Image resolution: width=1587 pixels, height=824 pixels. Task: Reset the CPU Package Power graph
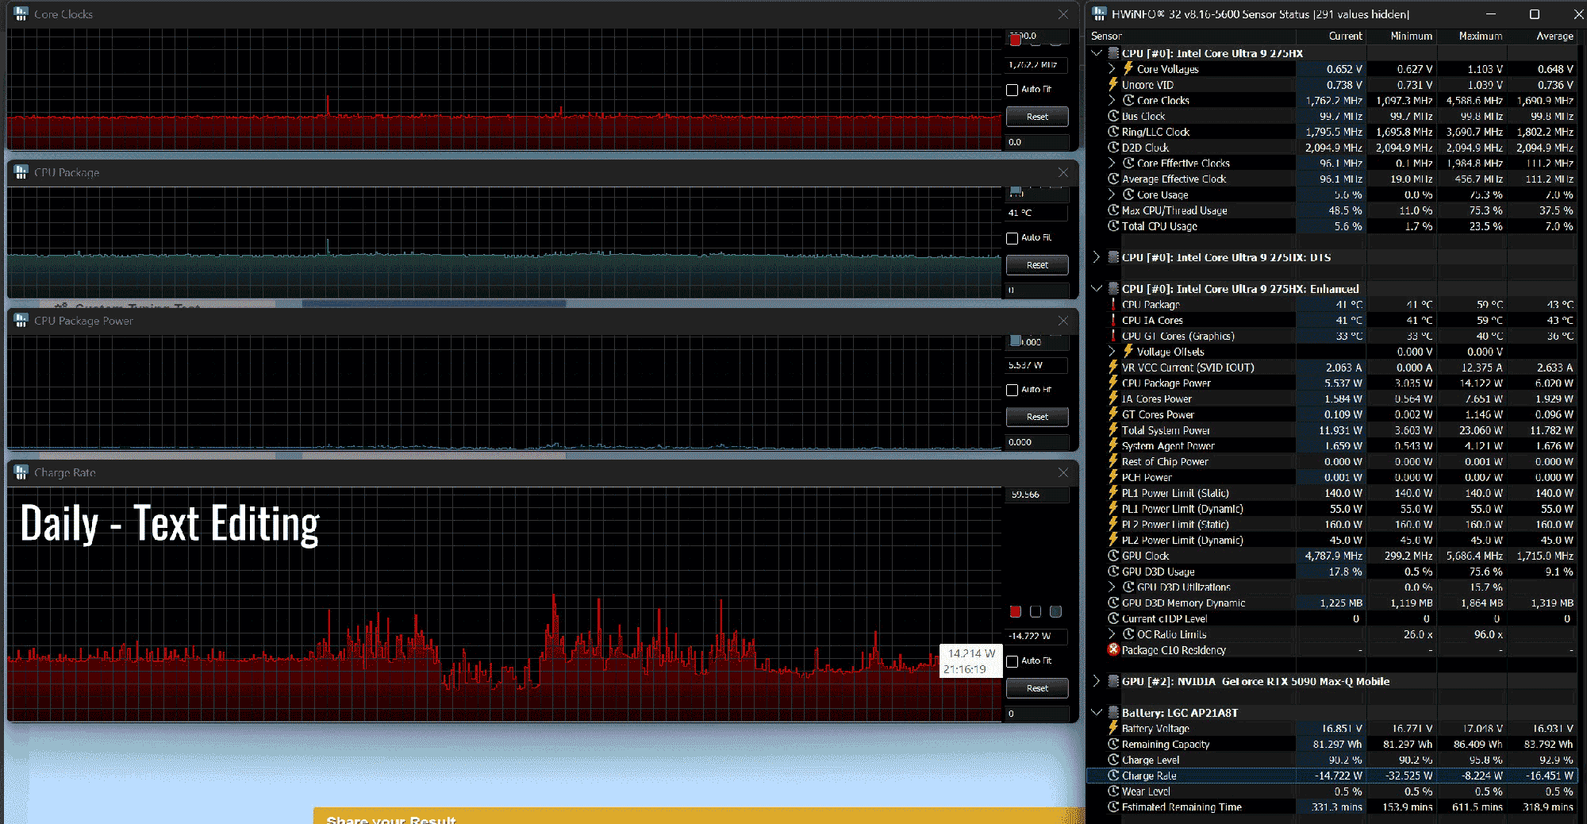coord(1037,417)
